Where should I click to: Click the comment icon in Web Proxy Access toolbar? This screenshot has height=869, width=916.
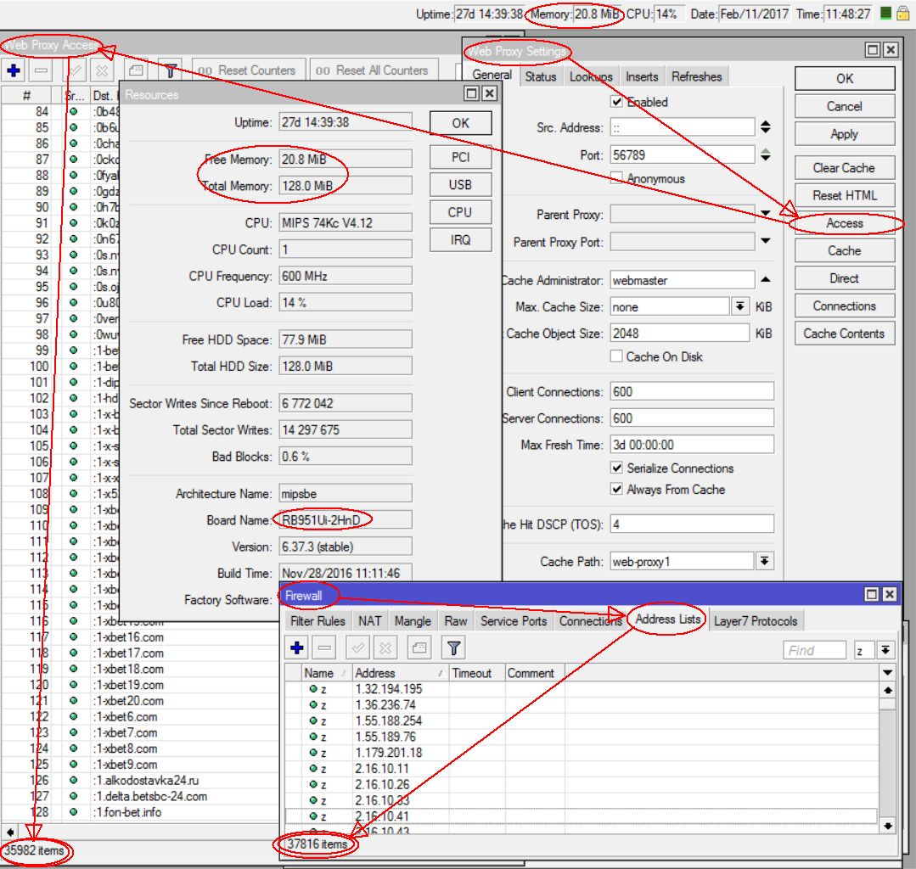[x=136, y=71]
